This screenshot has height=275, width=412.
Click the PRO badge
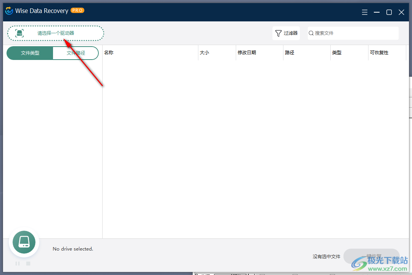77,11
